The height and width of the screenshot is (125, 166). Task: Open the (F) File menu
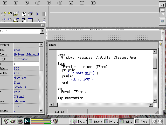click(x=5, y=3)
